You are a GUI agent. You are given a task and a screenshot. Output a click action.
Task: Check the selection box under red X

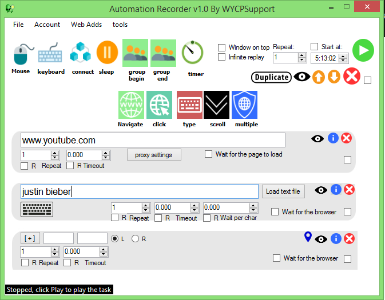[x=367, y=80]
